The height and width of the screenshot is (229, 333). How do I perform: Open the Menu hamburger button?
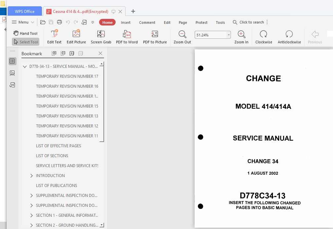coord(23,22)
